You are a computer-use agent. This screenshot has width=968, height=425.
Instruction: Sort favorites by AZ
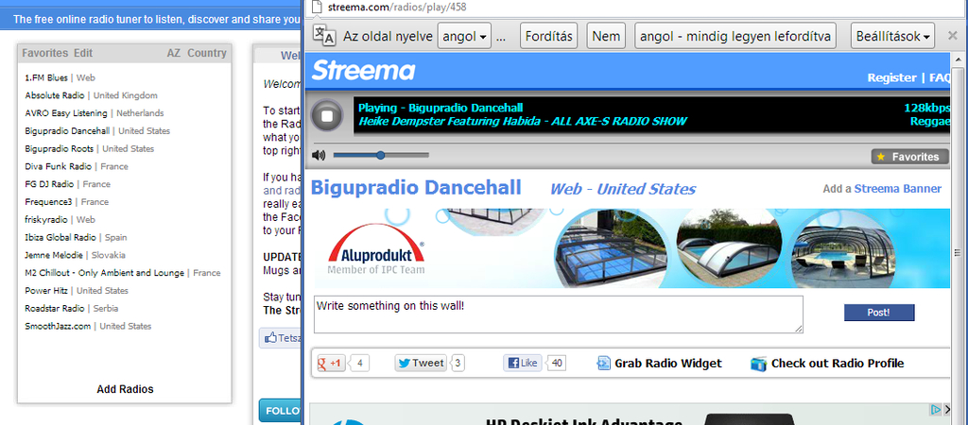[174, 53]
